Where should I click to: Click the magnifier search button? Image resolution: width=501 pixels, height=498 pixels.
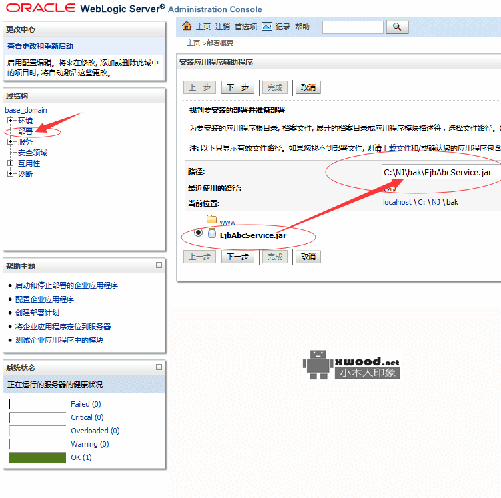pos(397,27)
